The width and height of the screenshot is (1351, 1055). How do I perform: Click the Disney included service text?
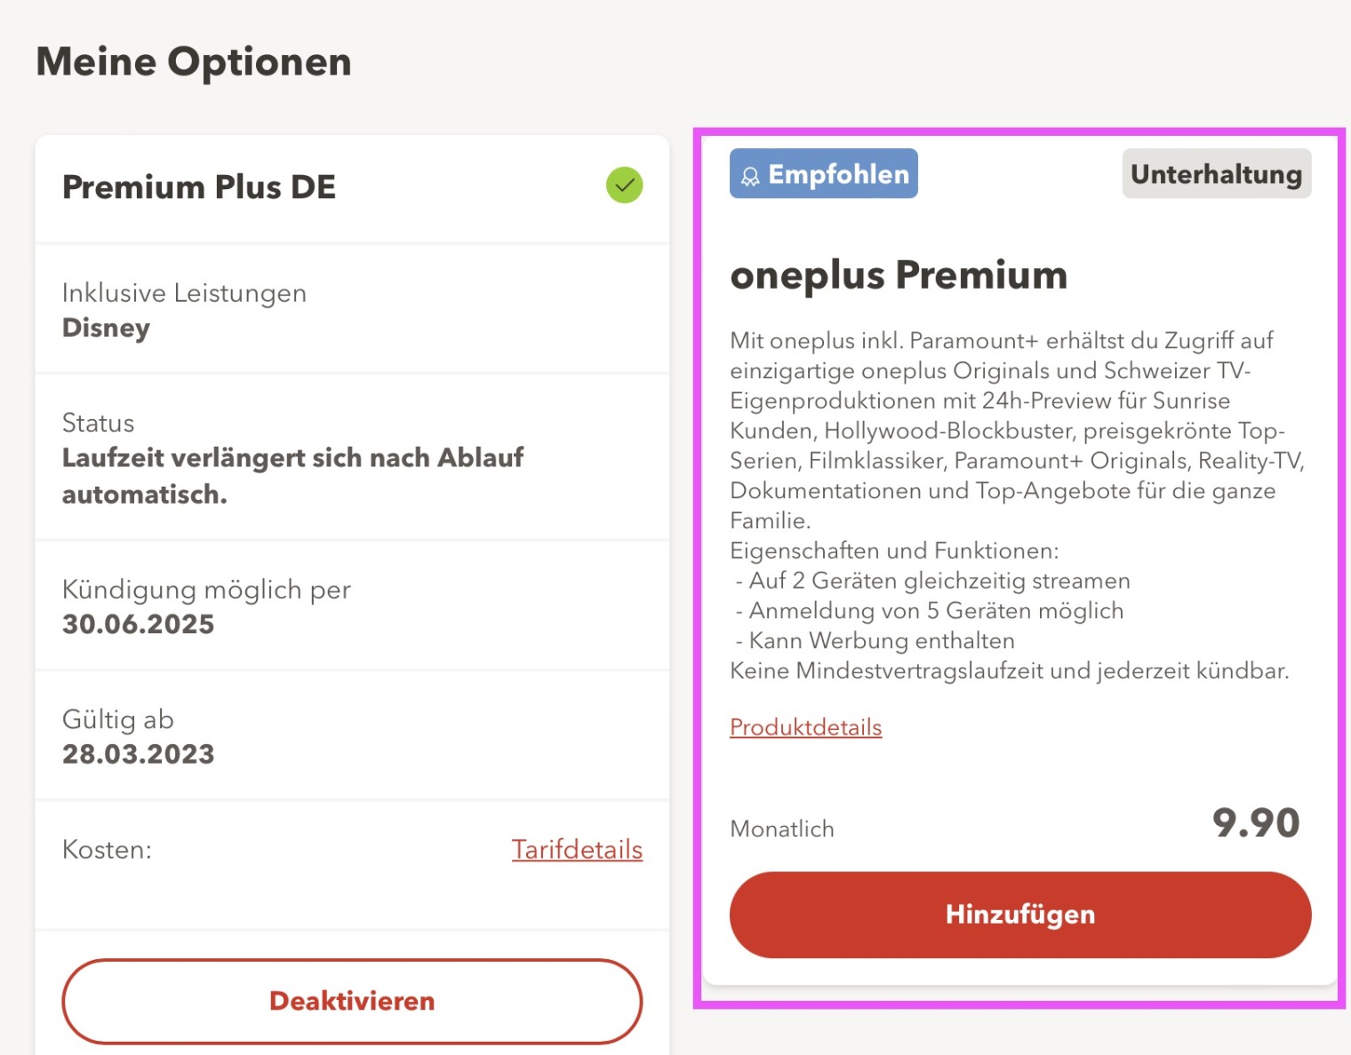106,328
